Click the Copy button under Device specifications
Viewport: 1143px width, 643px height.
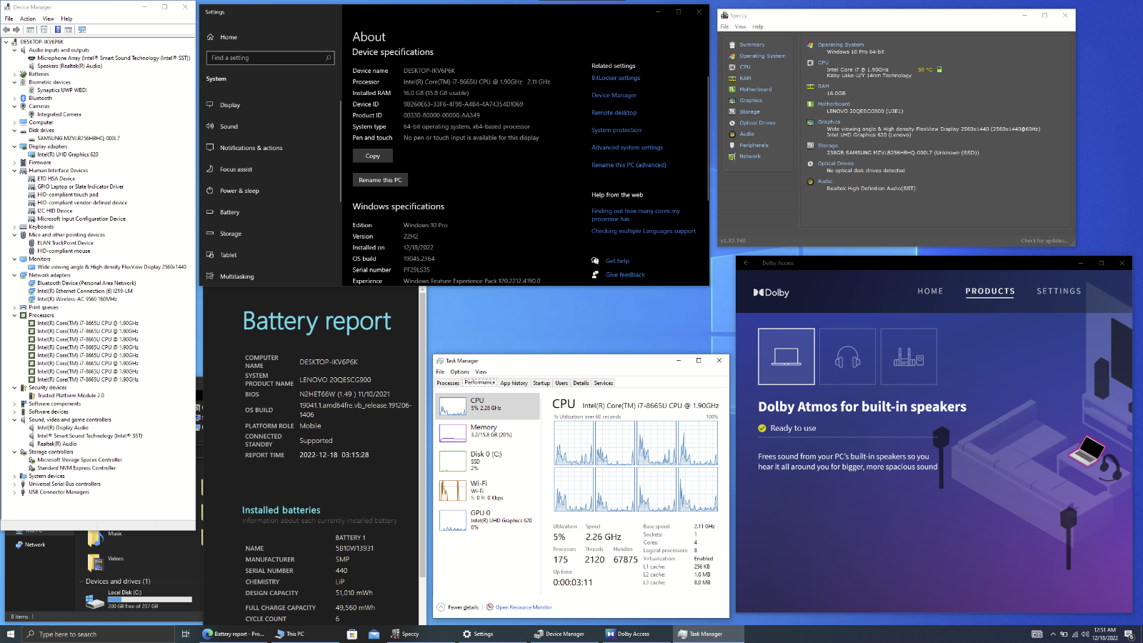coord(373,156)
